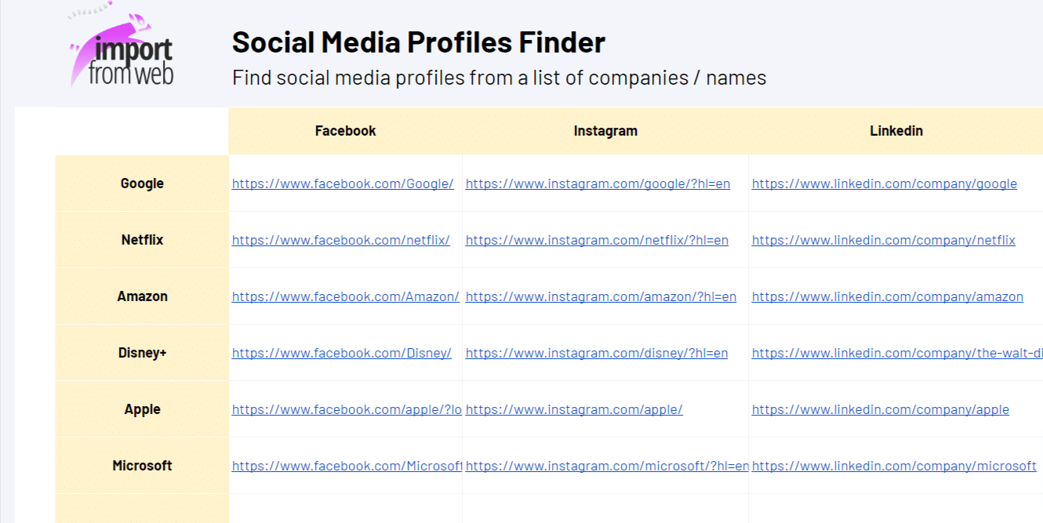This screenshot has height=523, width=1043.
Task: Open the Walt Disney LinkedIn link
Action: coord(894,353)
